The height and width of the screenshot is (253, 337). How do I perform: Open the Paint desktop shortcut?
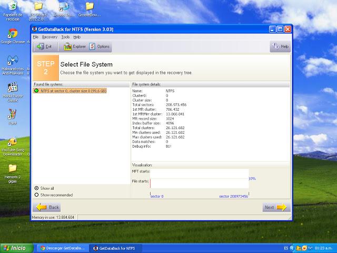tap(12, 115)
